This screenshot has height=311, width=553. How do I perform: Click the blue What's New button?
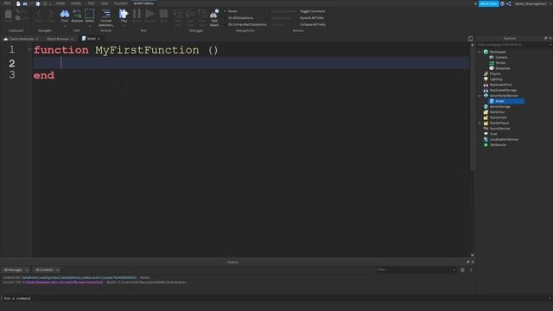point(488,3)
